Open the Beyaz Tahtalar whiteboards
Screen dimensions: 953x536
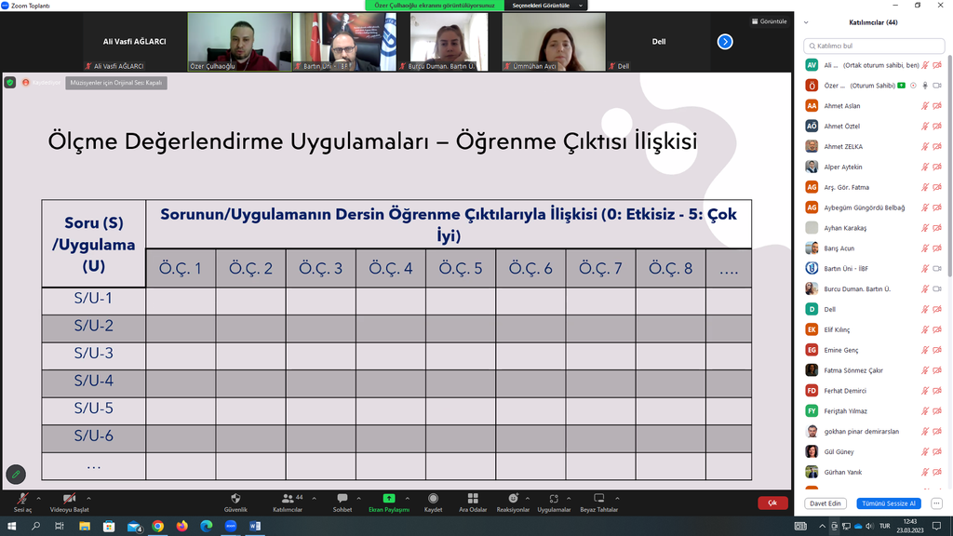[599, 499]
